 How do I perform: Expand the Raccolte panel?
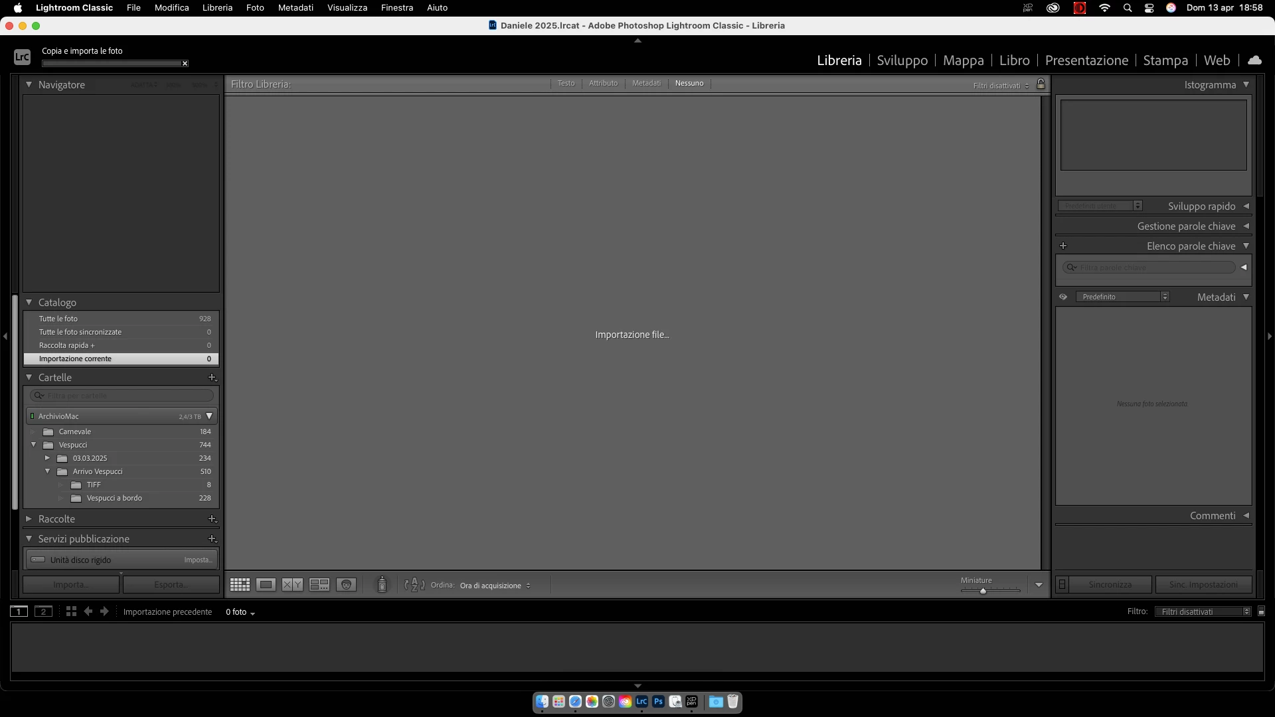pos(29,518)
